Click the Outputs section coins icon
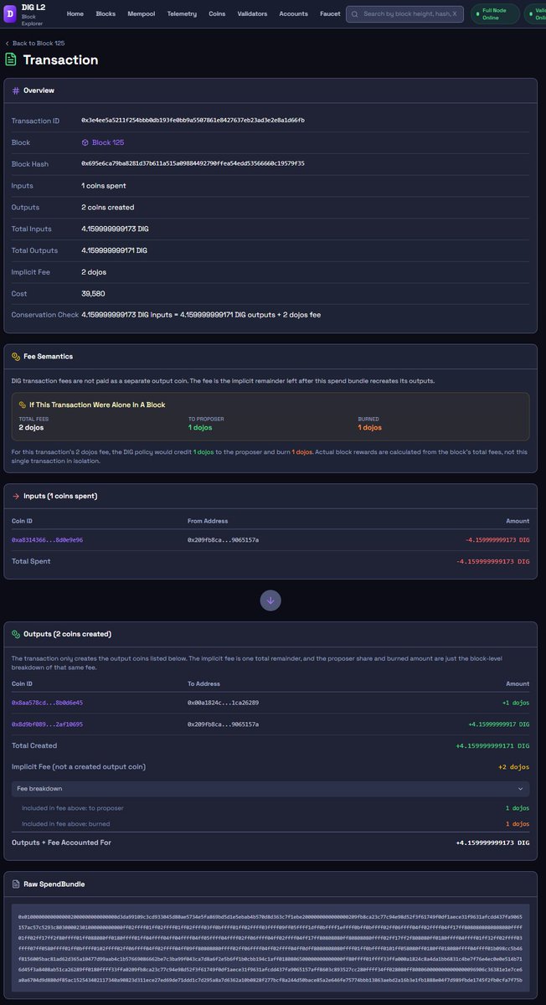The image size is (546, 1005). [x=15, y=633]
